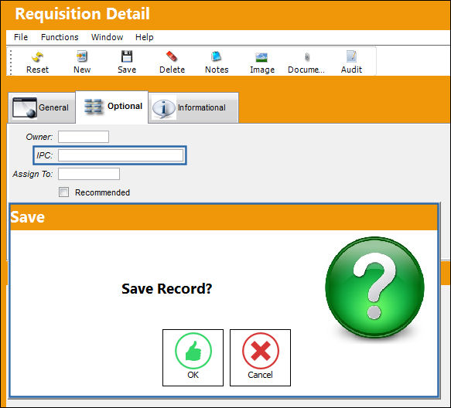451x408 pixels.
Task: Open the File menu
Action: pyautogui.click(x=21, y=37)
